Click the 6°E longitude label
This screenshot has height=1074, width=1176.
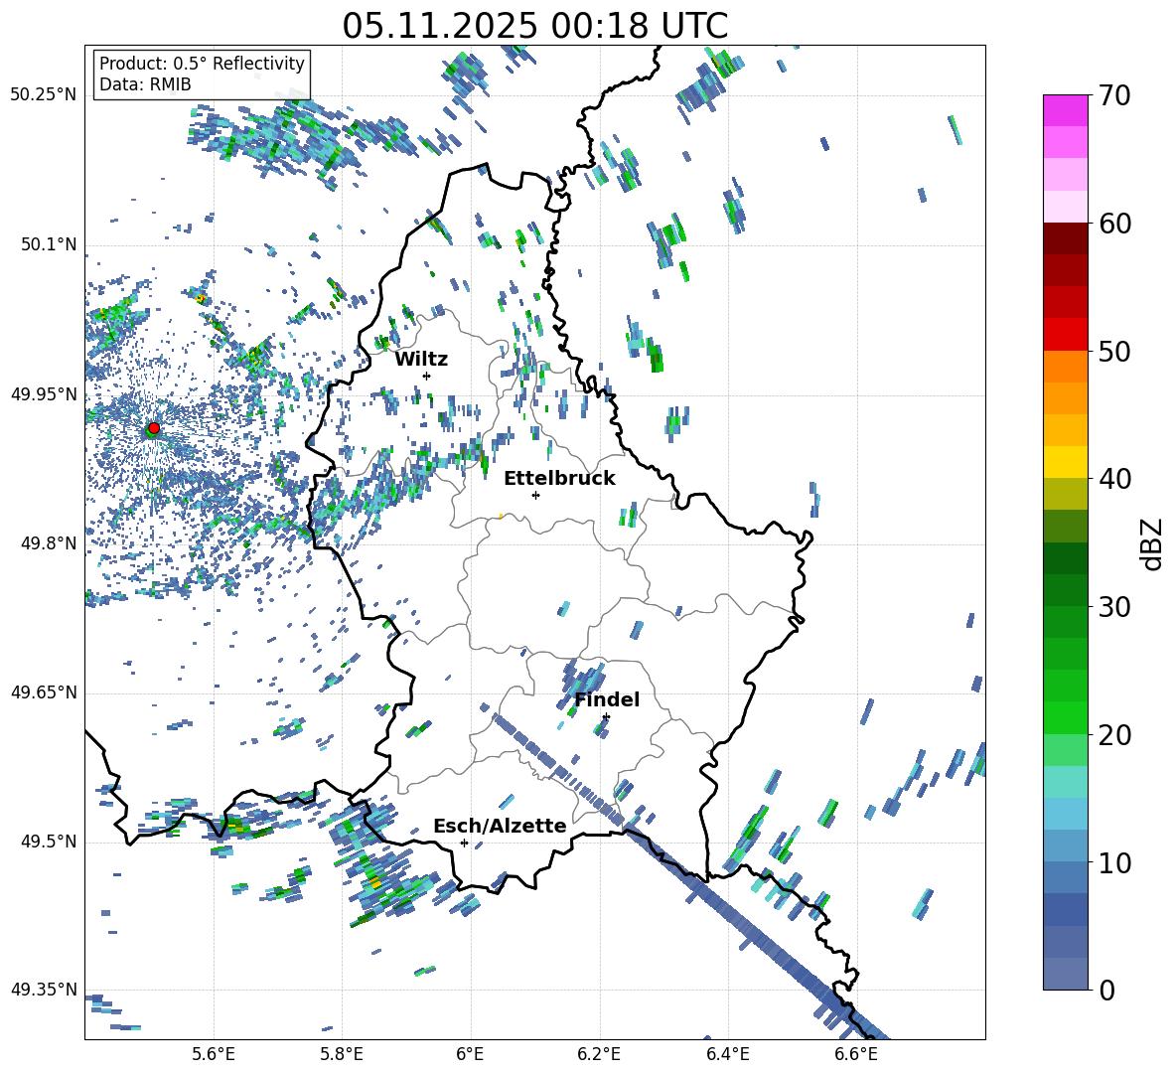pyautogui.click(x=470, y=1054)
